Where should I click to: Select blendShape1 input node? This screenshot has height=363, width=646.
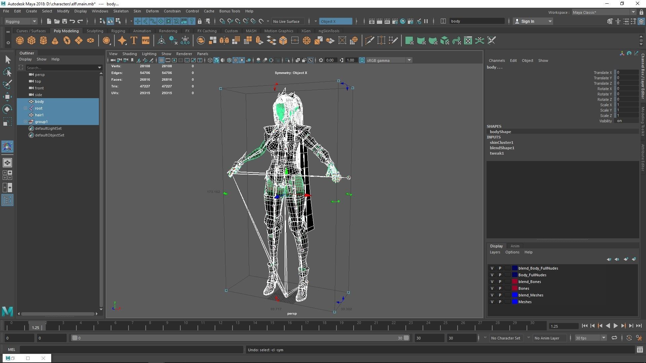[502, 148]
